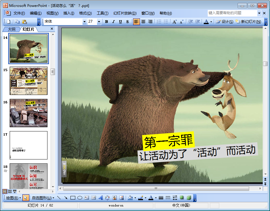The image size is (270, 211).
Task: Select the Oval shape tool
Action: [x=80, y=198]
